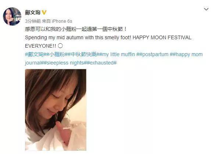
Task: Click the iPhone 6s source link
Action: click(62, 21)
